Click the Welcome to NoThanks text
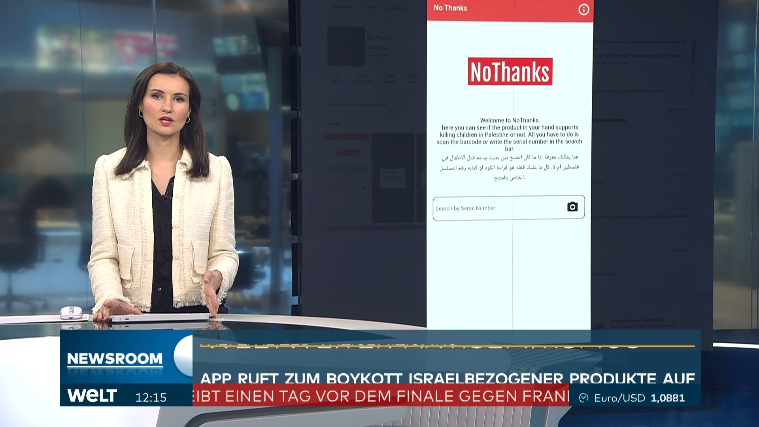759x427 pixels. pyautogui.click(x=510, y=120)
